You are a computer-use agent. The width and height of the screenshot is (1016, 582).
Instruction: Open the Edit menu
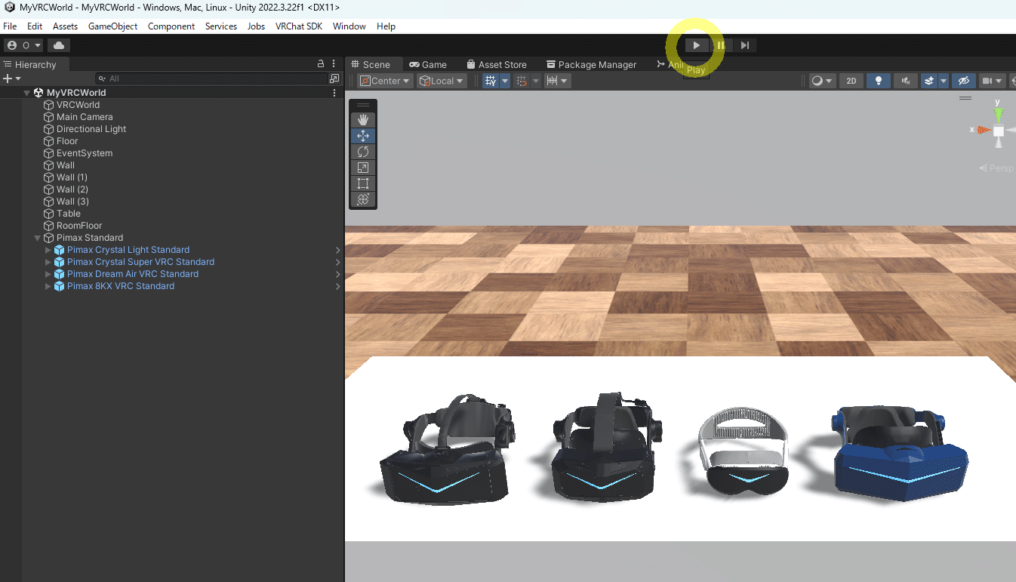coord(35,26)
